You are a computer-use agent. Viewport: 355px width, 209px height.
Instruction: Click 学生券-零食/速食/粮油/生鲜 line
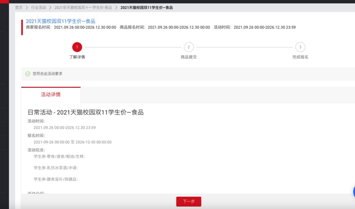coord(59,157)
